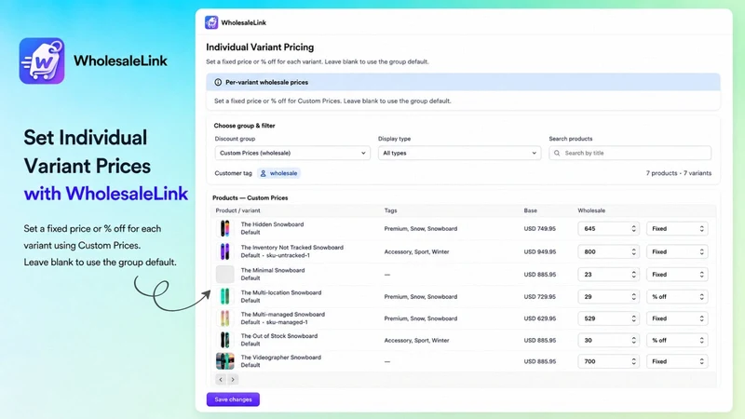Adjust stepper on the 529 wholesale field
This screenshot has height=419, width=745.
(633, 318)
